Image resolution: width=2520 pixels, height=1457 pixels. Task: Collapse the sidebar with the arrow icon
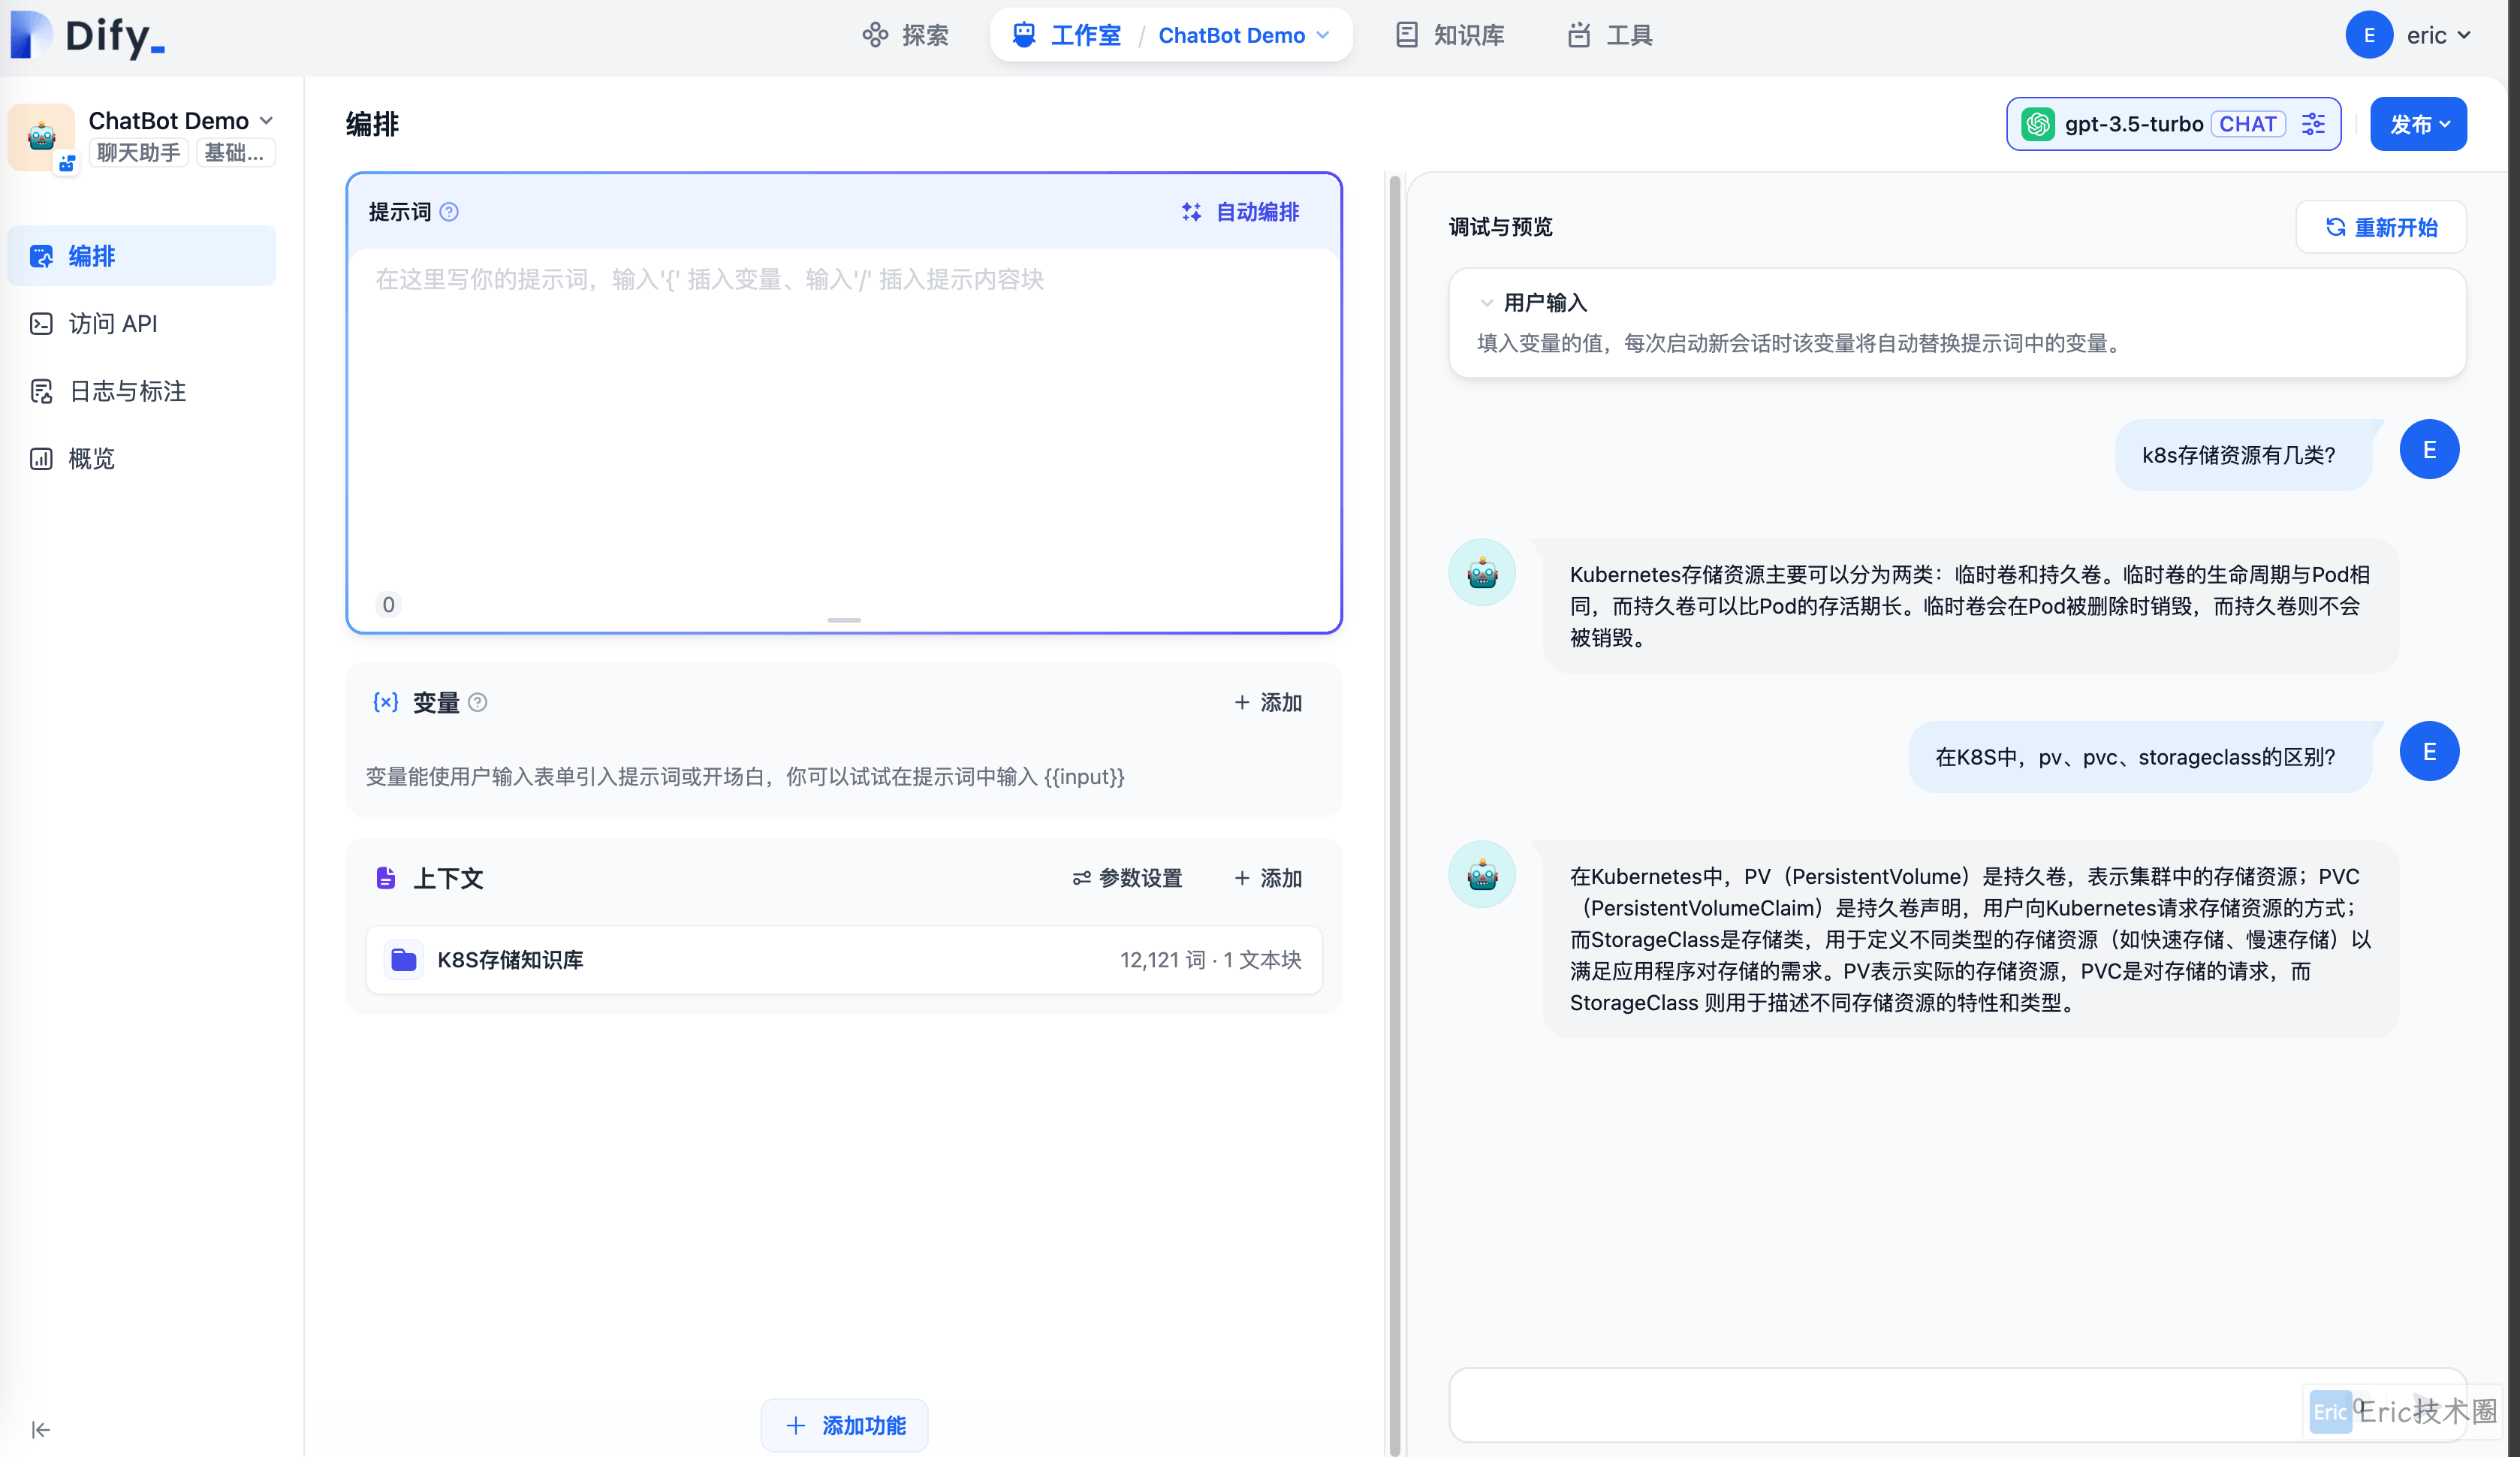click(40, 1429)
